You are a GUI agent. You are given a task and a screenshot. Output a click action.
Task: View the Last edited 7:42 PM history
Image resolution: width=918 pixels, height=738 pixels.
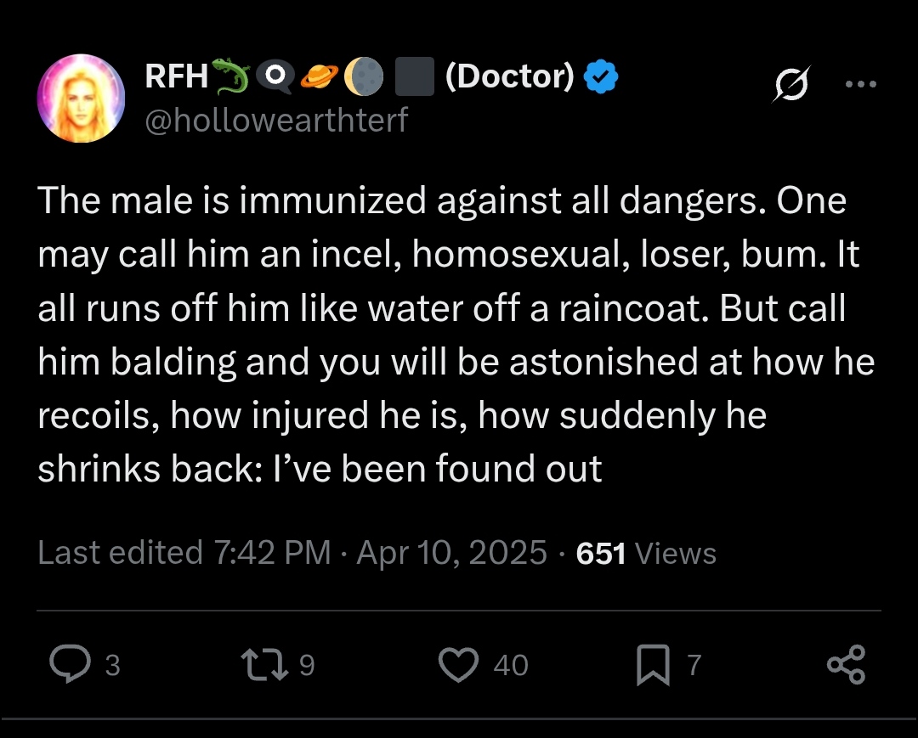184,553
